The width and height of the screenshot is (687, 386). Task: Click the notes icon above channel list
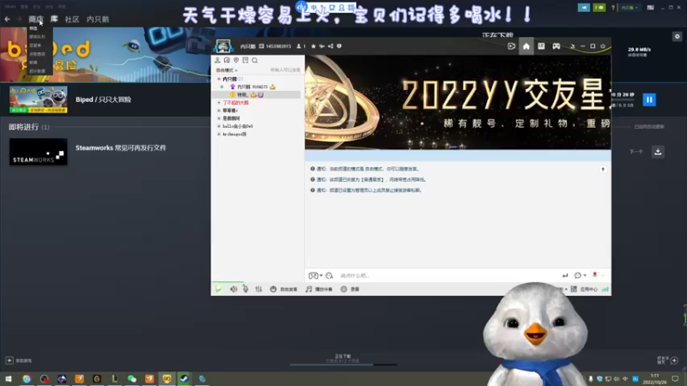coord(246,60)
